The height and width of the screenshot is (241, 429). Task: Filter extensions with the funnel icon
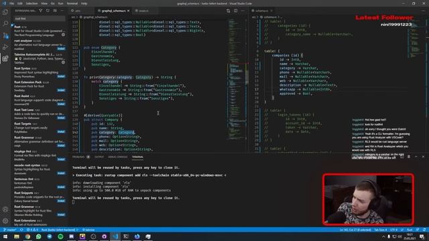[40, 11]
